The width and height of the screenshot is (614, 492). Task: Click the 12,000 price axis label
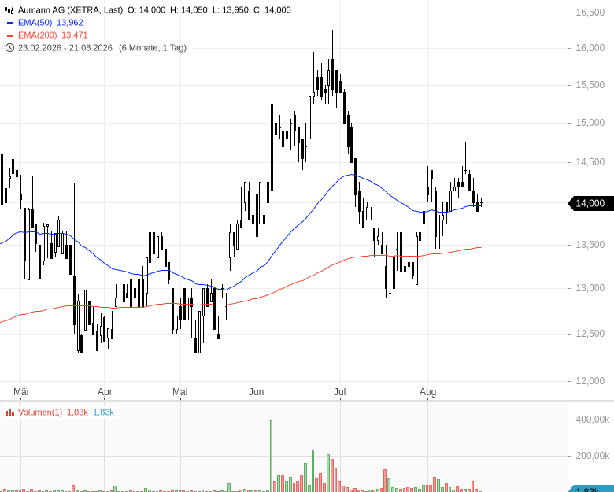[x=590, y=381]
